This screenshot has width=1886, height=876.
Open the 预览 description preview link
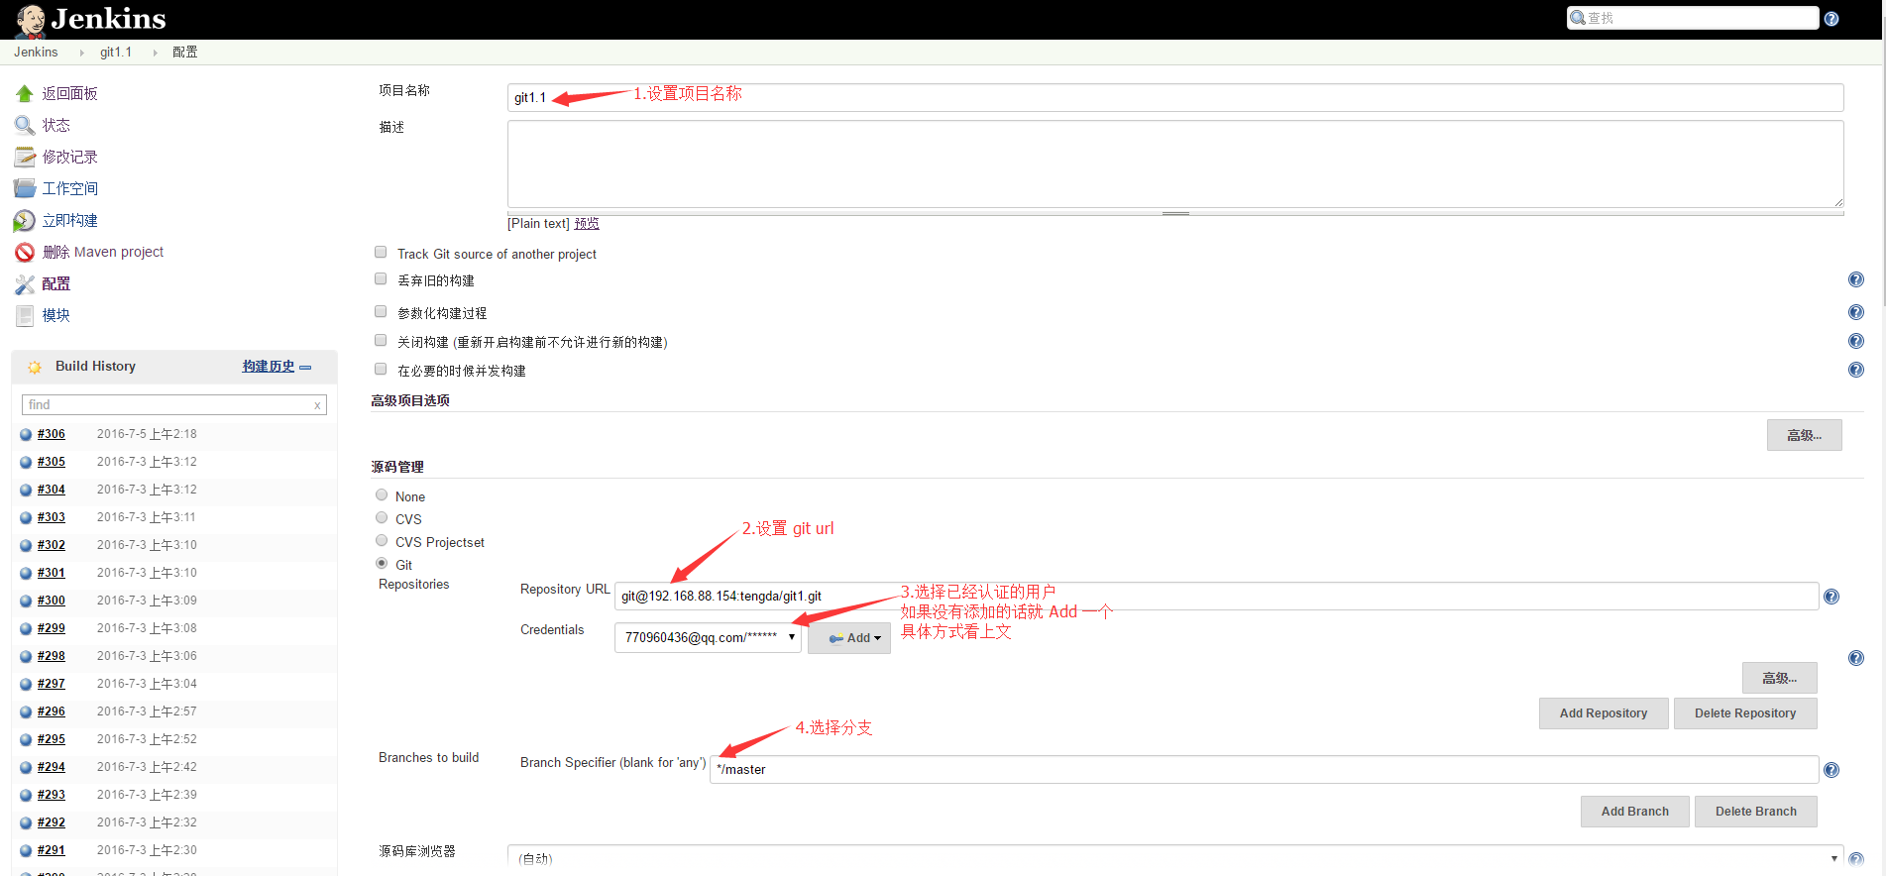point(587,224)
